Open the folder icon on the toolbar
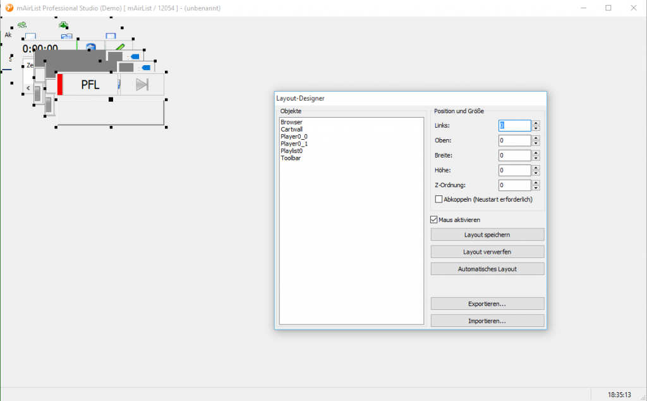 point(66,36)
